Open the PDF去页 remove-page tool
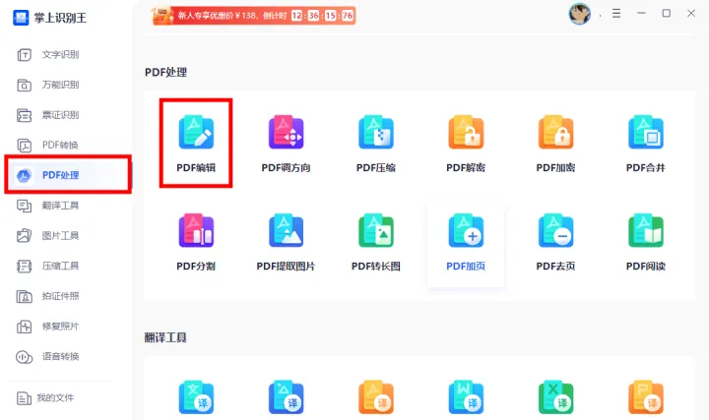Viewport: 709px width, 420px height. 555,242
